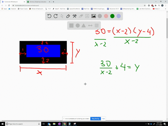Bookmark this page with star icon
This screenshot has width=168, height=126.
point(145,6)
